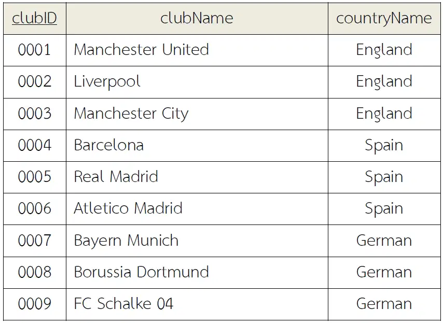Click club ID 0004 cell
443x323 pixels.
point(34,146)
